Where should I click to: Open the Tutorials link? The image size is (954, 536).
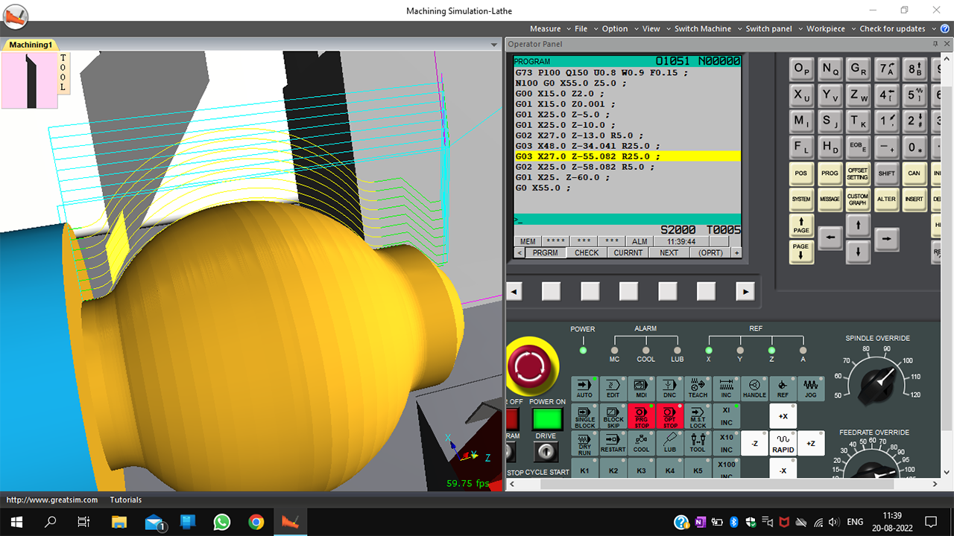[x=125, y=500]
